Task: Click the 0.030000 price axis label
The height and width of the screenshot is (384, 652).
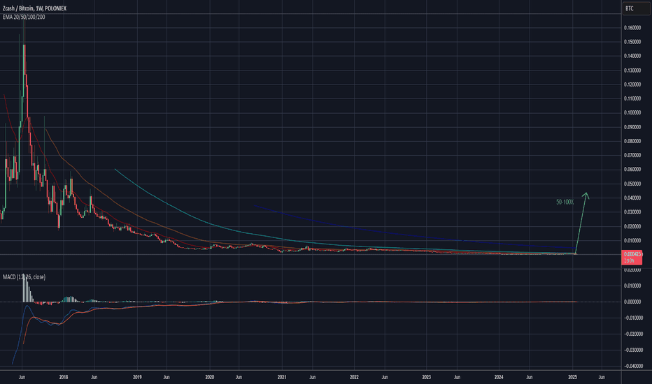Action: [632, 212]
